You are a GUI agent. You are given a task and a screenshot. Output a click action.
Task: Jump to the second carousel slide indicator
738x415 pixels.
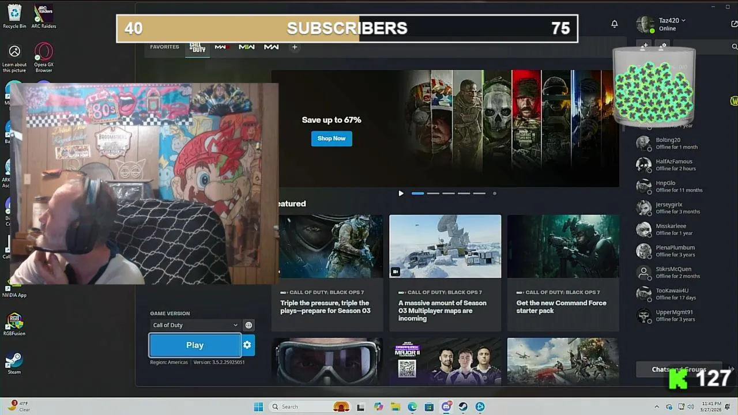[433, 194]
